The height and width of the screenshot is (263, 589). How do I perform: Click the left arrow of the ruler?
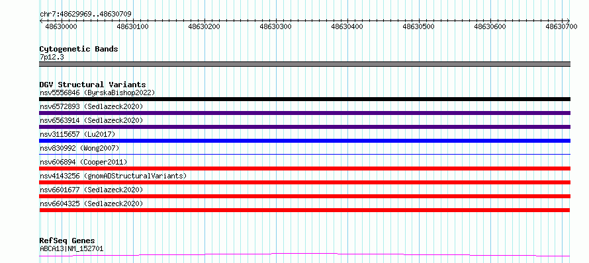point(41,21)
